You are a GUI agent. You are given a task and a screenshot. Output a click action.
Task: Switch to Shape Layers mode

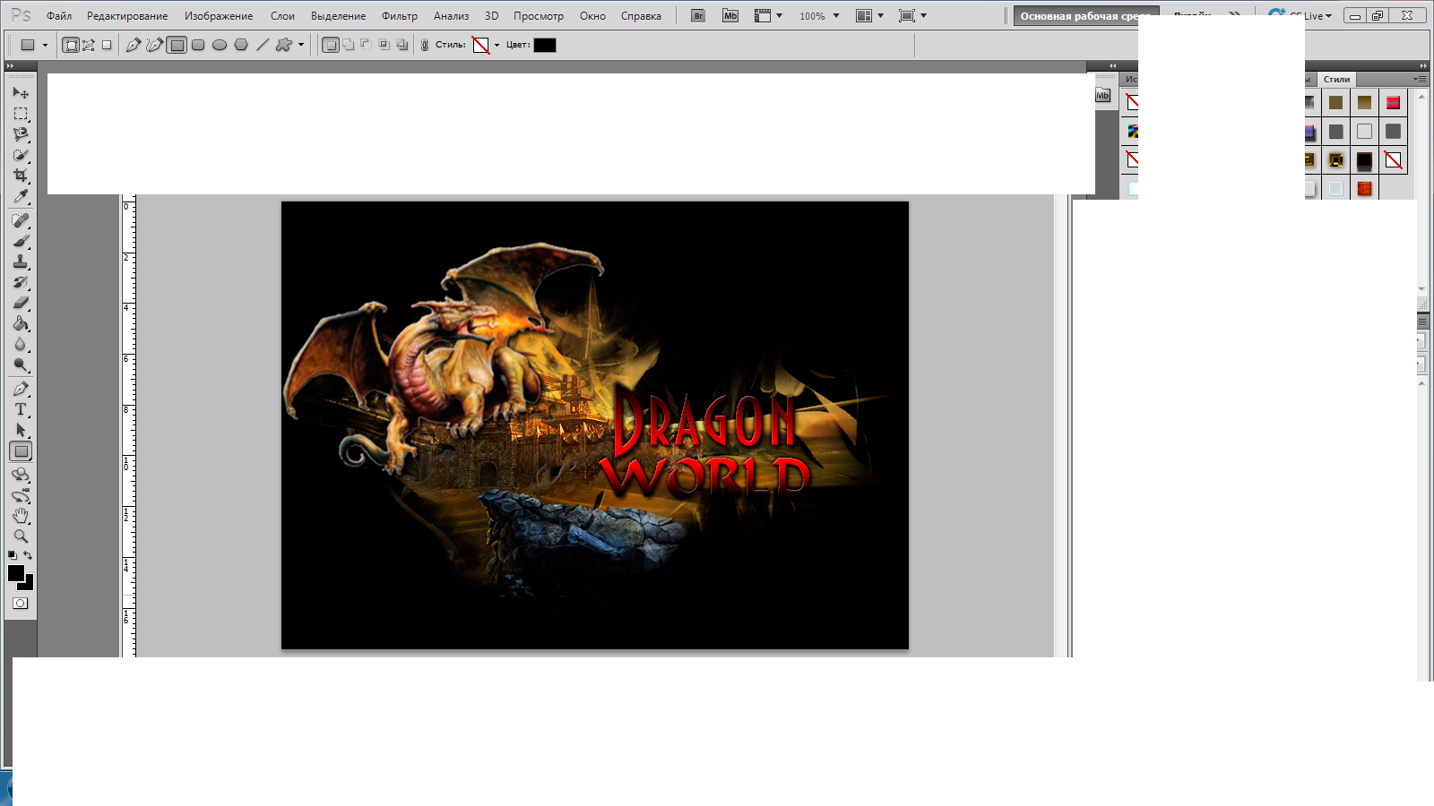pyautogui.click(x=71, y=45)
